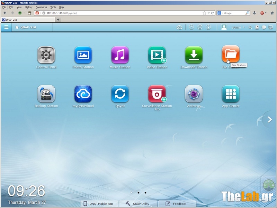Screen dimensions: 277x208
Task: Open QNAP desktop search magnifier
Action: 250,28
